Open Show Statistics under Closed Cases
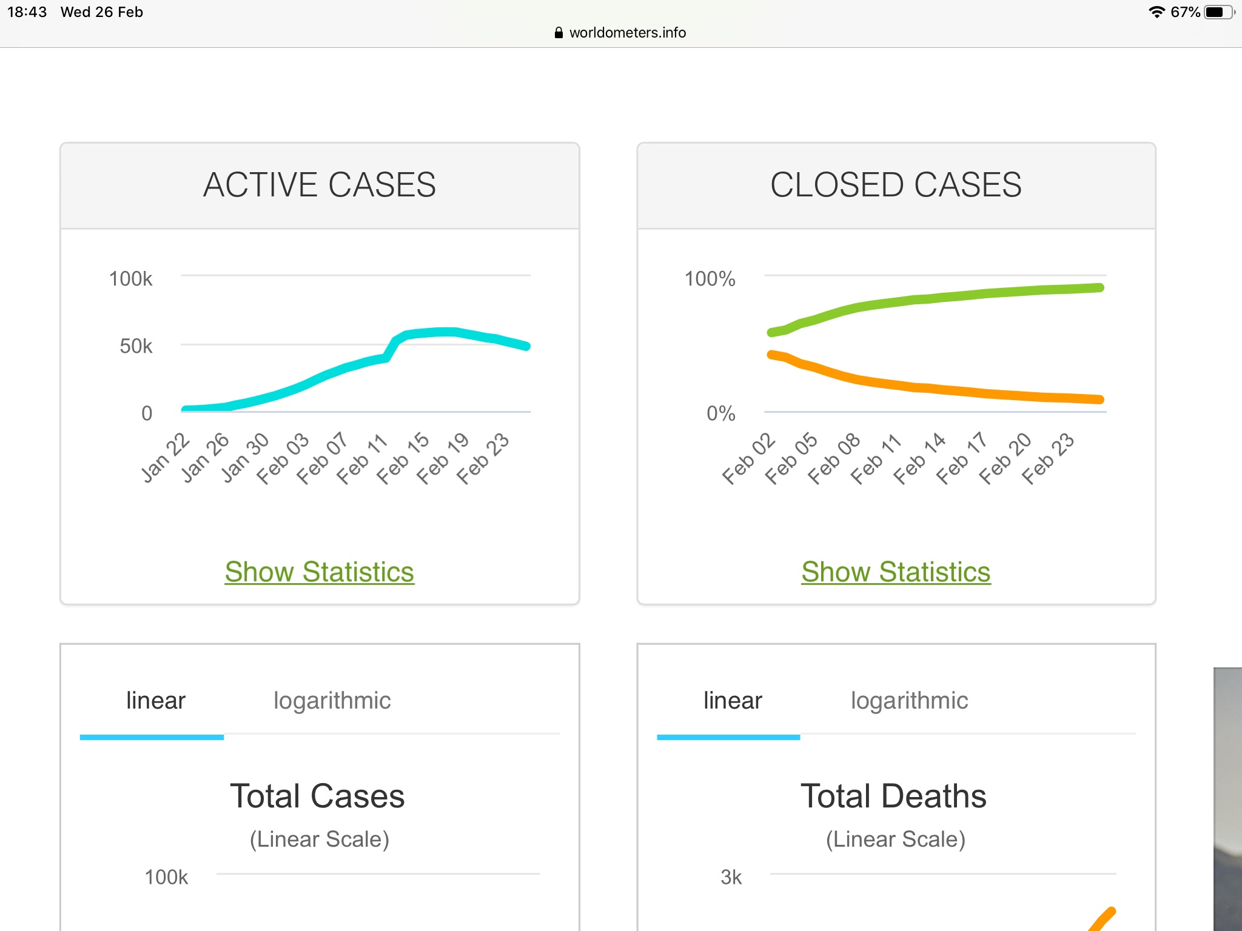Image resolution: width=1242 pixels, height=931 pixels. point(896,572)
